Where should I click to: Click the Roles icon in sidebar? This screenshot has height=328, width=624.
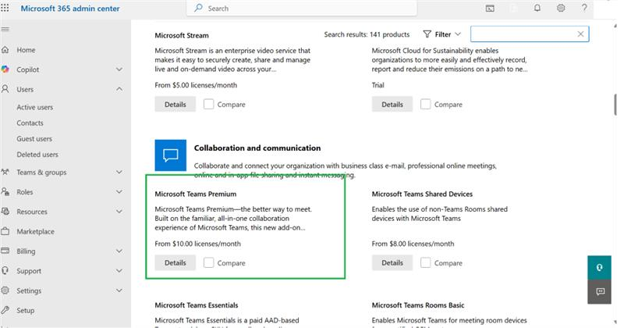coord(5,191)
